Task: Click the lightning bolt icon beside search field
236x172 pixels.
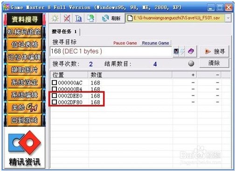Action: pyautogui.click(x=182, y=51)
